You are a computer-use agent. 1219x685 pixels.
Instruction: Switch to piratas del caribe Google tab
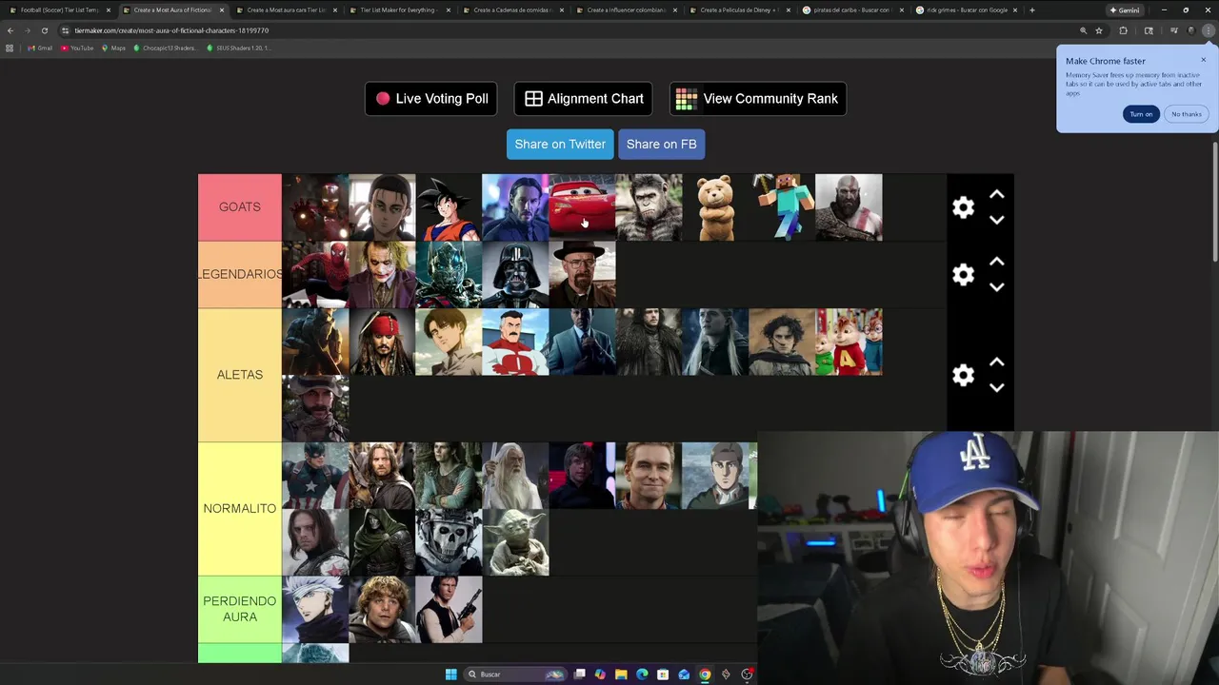tap(852, 10)
